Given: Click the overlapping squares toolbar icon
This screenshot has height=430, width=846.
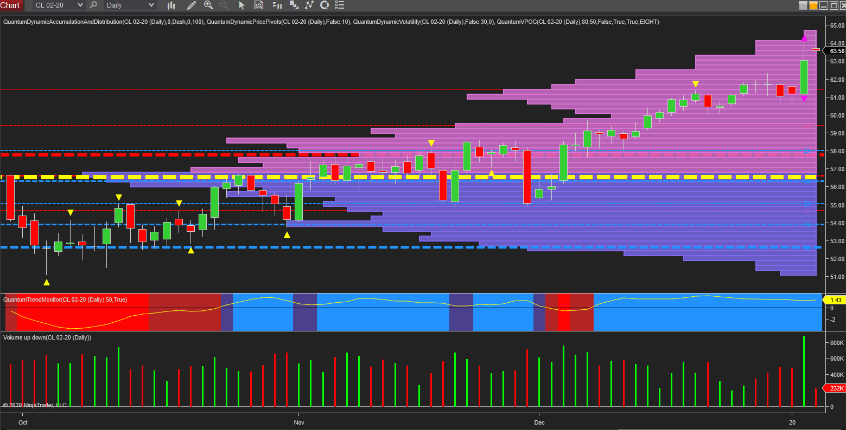Looking at the screenshot, I should click(x=294, y=5).
